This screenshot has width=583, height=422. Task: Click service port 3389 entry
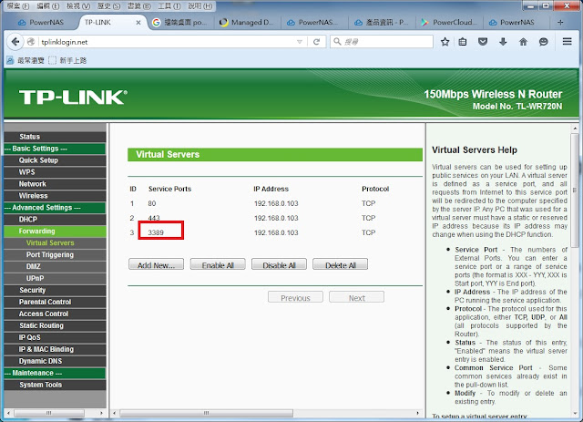click(156, 232)
